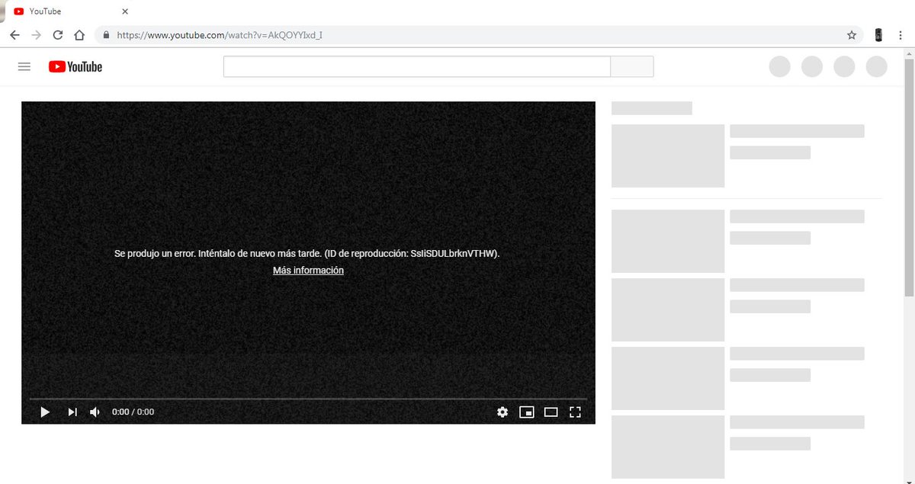Open the browser extension icon
Viewport: 915px width, 484px height.
(x=878, y=35)
